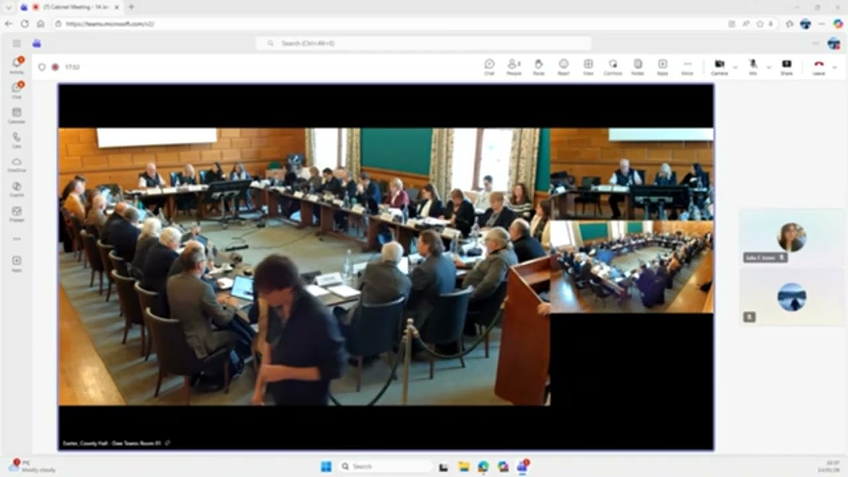
Task: Expand the Mic options dropdown arrow
Action: (x=768, y=67)
